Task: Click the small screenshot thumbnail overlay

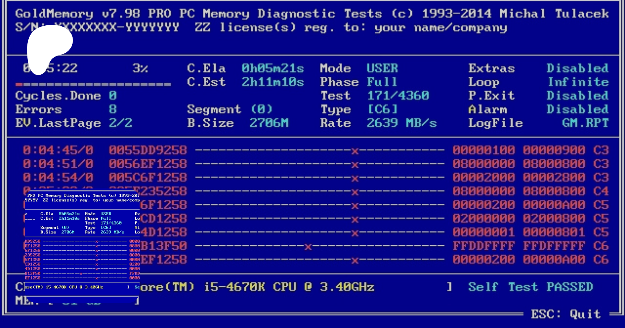Action: 82,246
